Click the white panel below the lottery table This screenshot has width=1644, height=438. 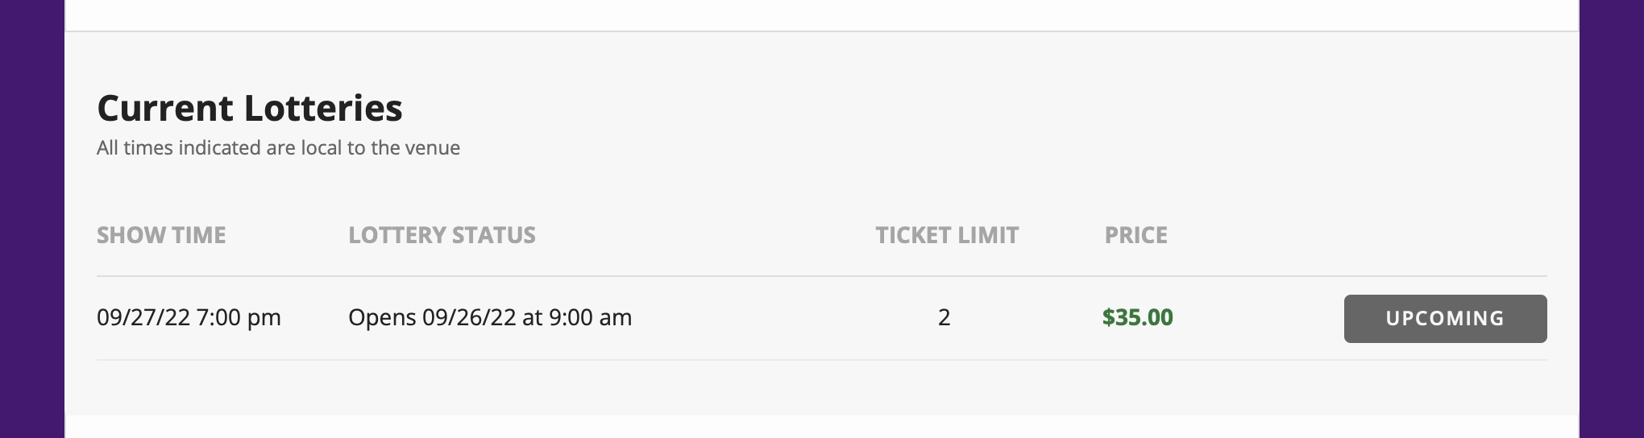tap(822, 427)
